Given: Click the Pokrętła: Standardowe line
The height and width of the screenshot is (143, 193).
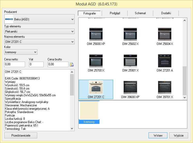Looking at the screenshot, I should 19,112.
